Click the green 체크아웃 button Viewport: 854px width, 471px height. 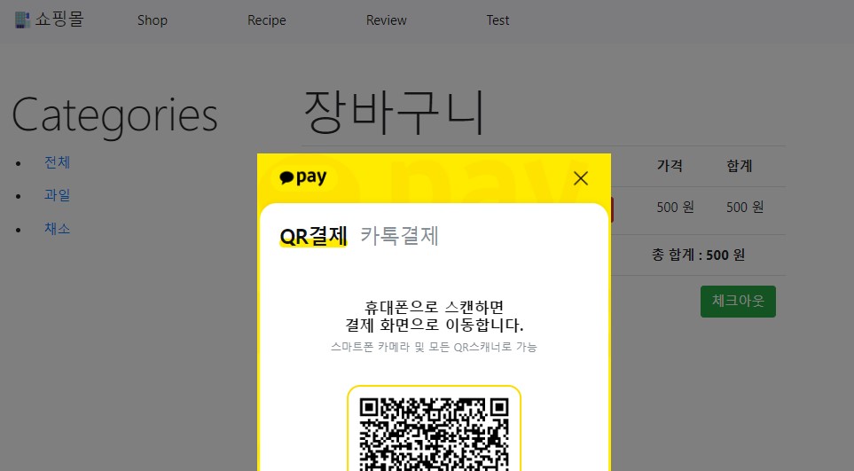click(738, 301)
